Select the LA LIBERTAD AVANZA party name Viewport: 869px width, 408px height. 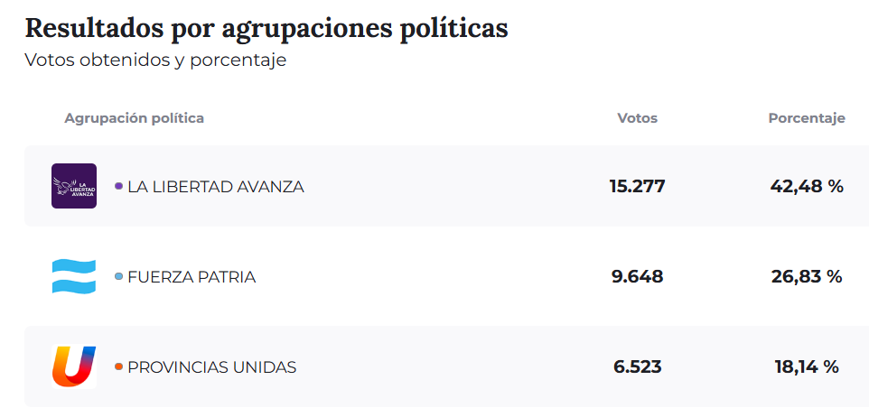tap(216, 187)
